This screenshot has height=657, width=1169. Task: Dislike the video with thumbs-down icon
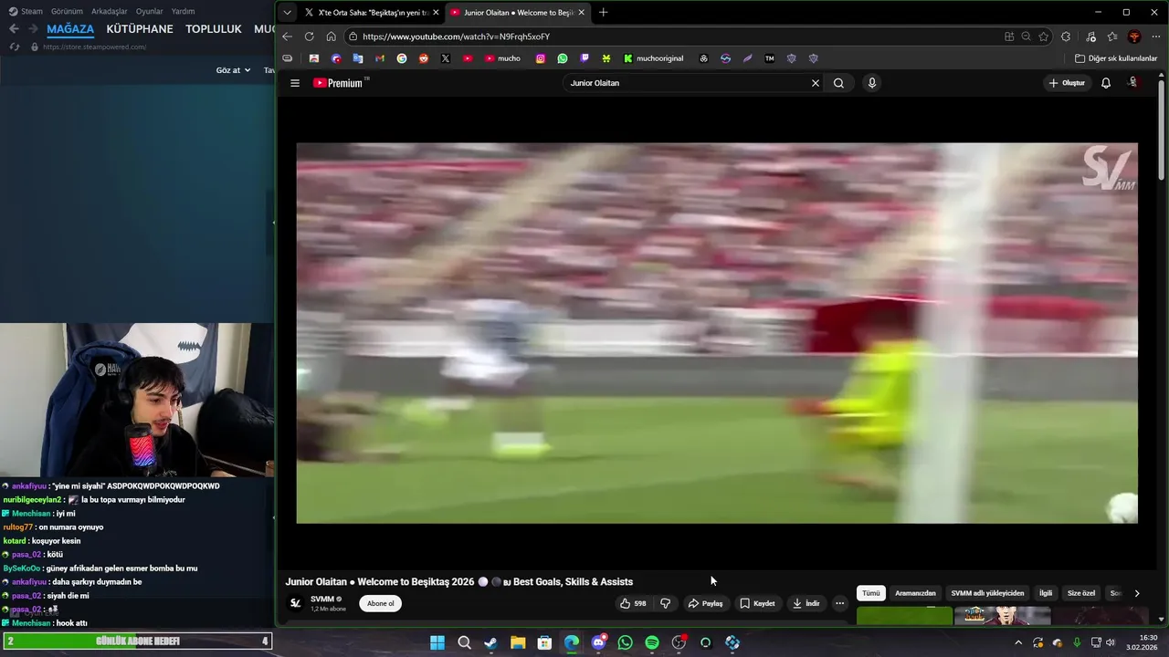click(x=665, y=603)
